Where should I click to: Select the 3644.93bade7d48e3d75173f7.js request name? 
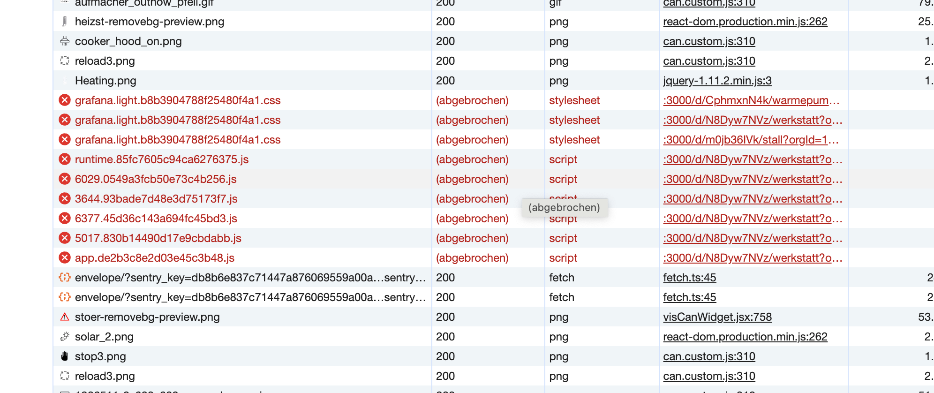coord(156,199)
